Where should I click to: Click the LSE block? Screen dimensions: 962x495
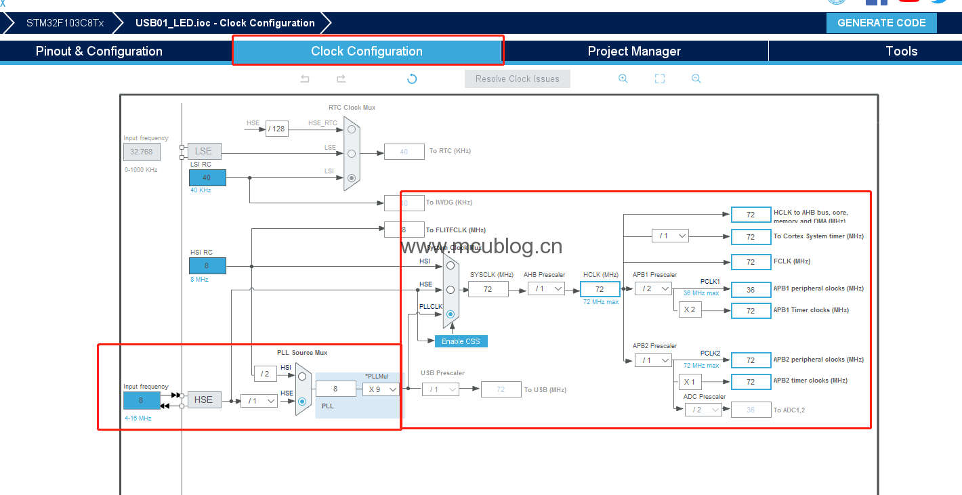click(x=204, y=151)
